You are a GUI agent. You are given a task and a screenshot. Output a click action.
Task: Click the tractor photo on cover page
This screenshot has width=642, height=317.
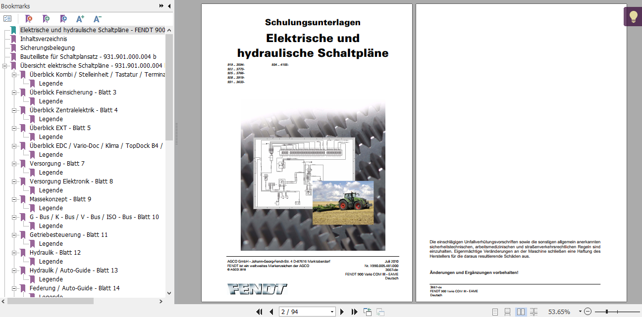coord(343,203)
